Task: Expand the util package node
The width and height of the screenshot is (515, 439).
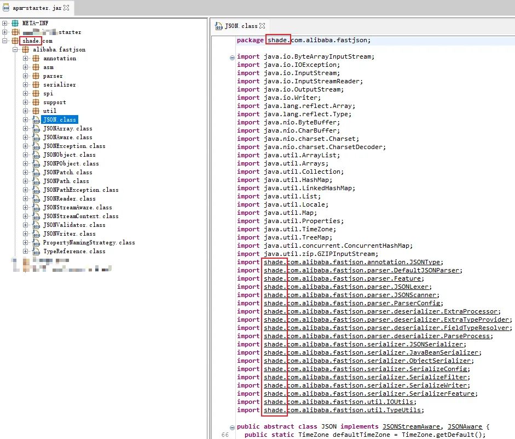Action: (26, 111)
